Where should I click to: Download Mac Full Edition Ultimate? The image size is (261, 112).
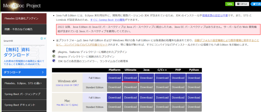coord(130,98)
